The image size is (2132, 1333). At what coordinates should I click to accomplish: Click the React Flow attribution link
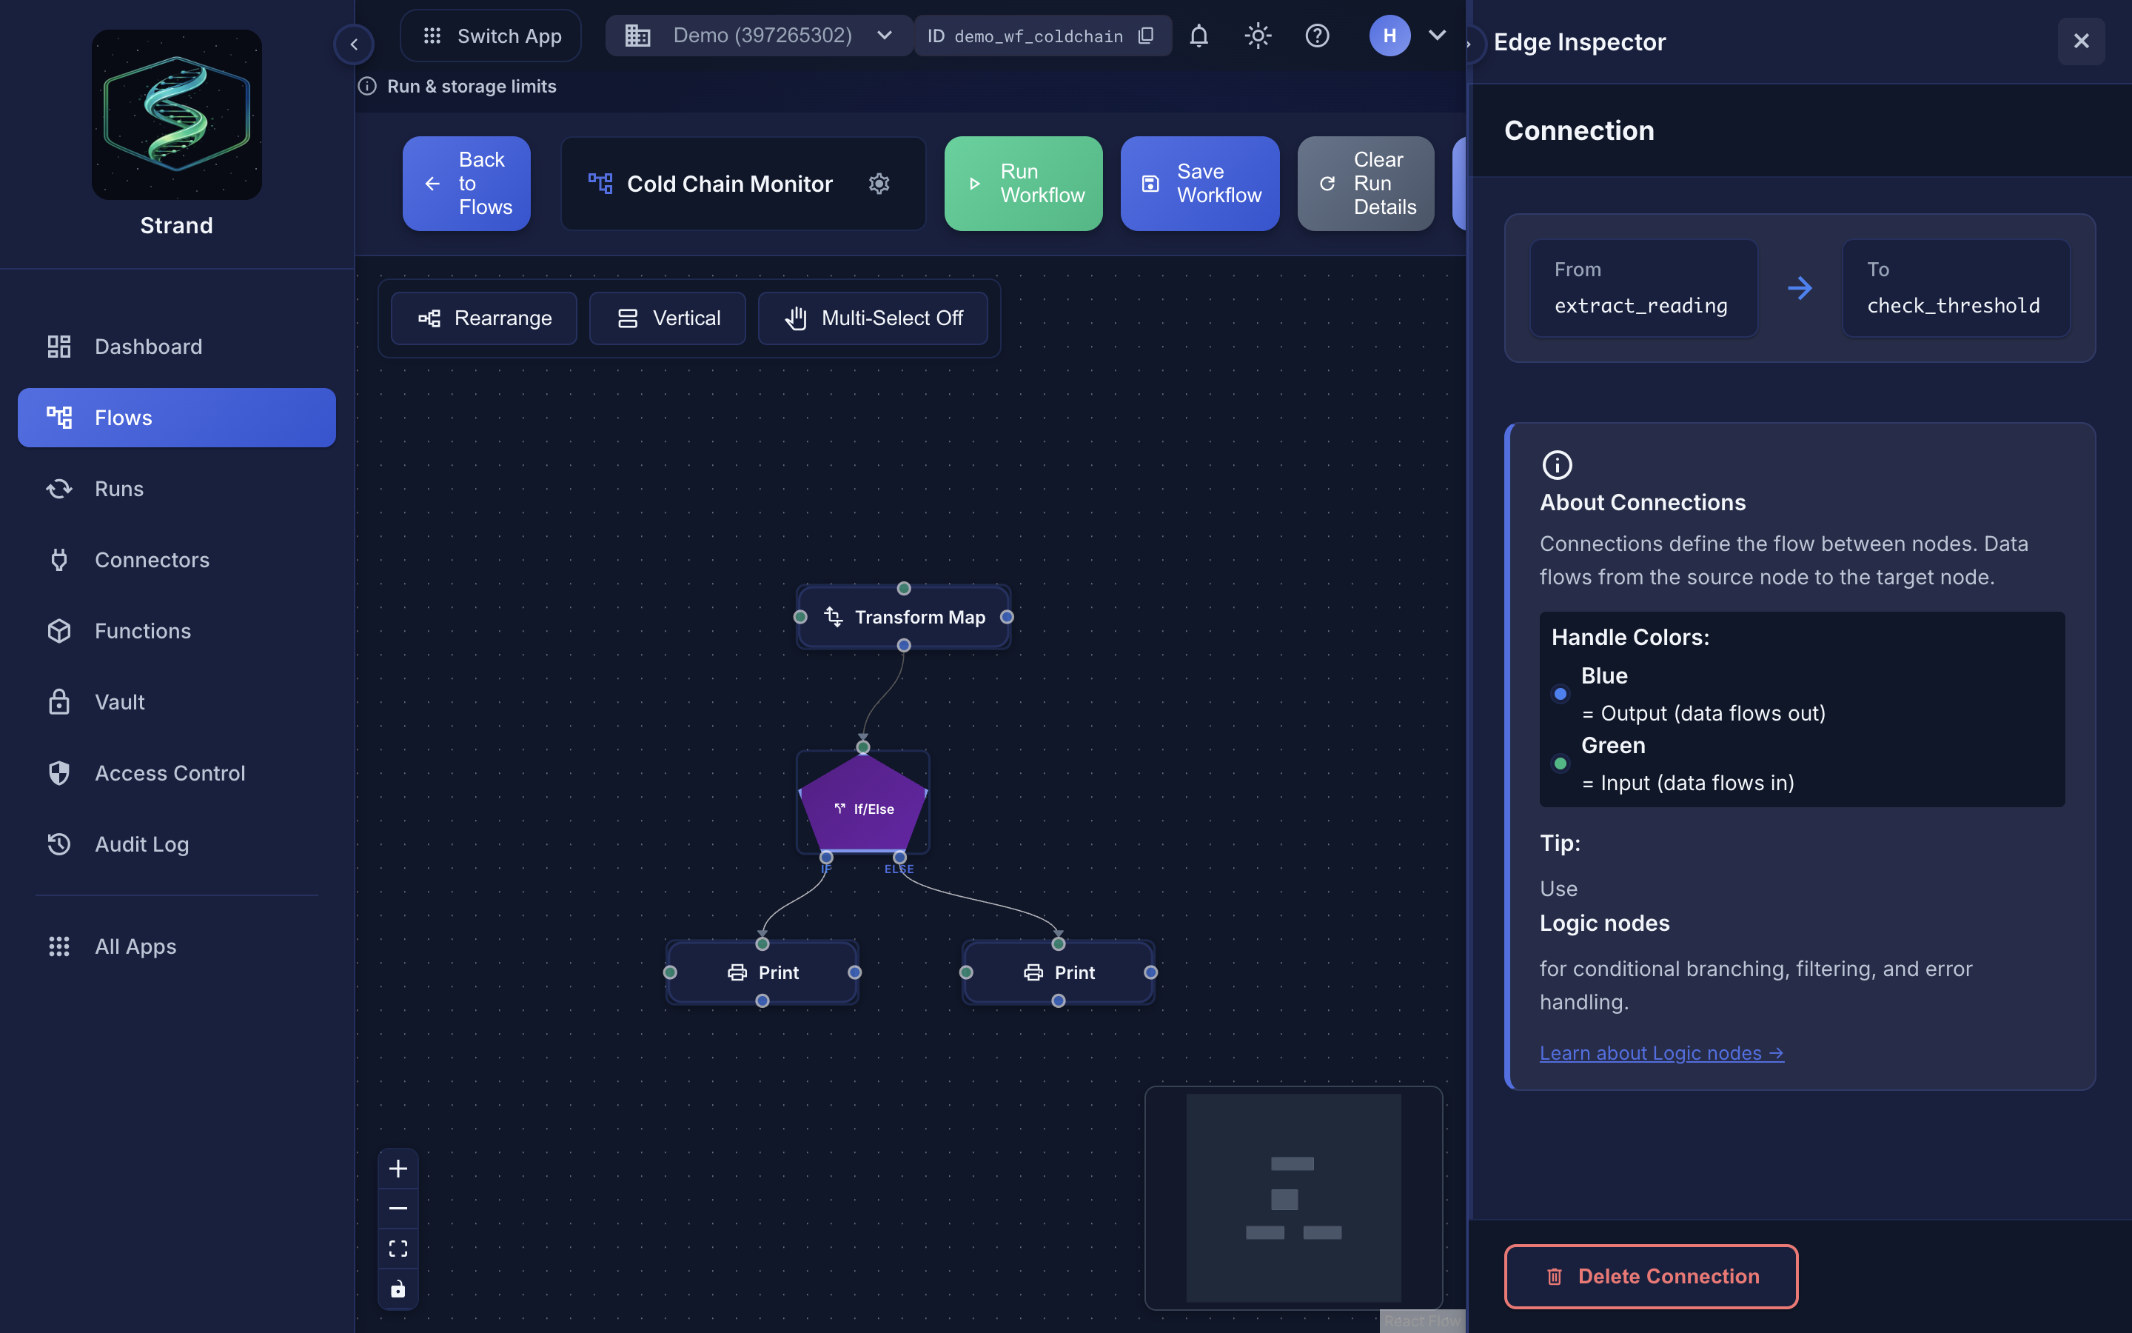click(1422, 1320)
